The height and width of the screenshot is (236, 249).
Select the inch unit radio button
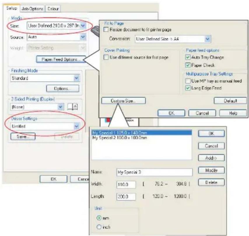point(99,227)
